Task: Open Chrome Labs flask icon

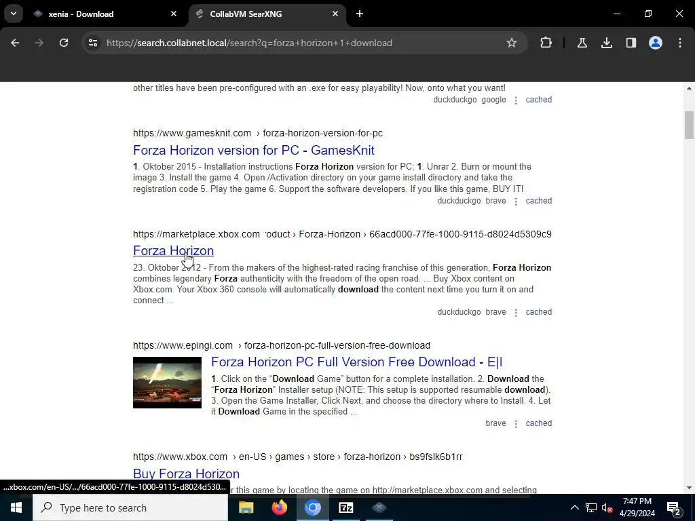Action: (582, 43)
